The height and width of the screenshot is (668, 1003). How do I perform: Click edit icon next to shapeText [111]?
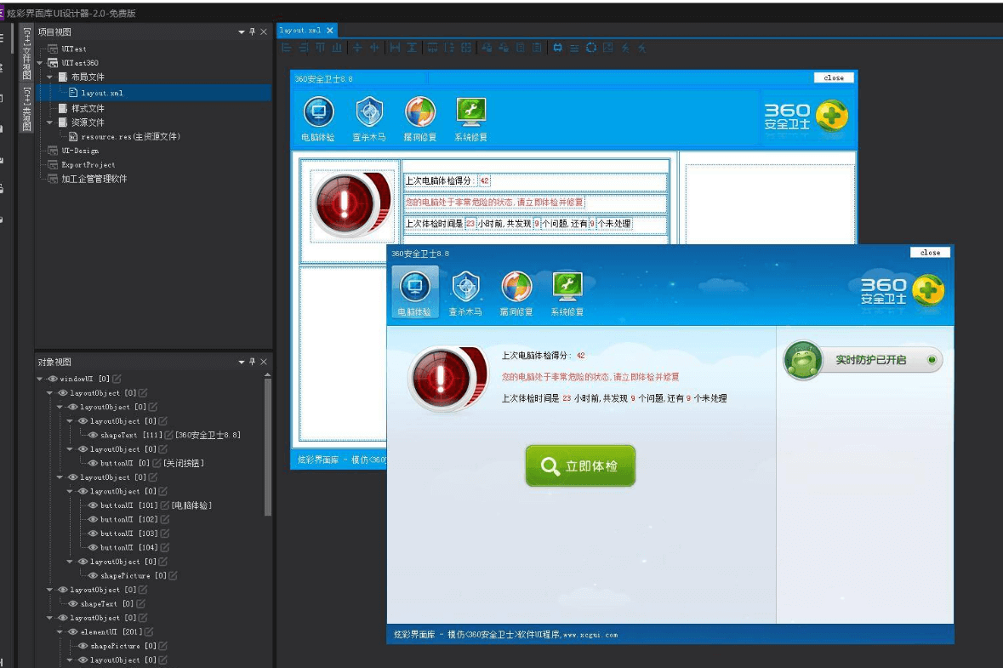tap(169, 435)
